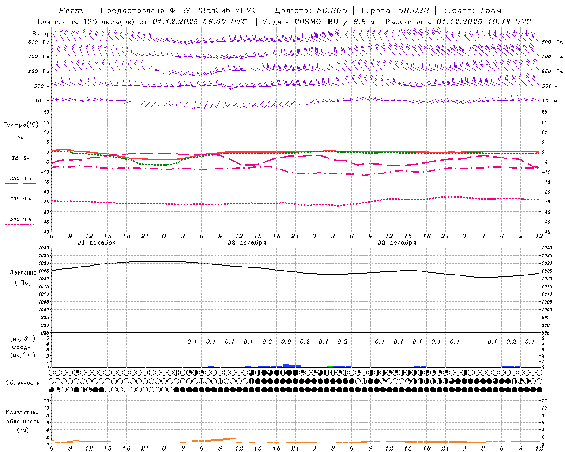Click the "03 декабря" date label

point(397,243)
